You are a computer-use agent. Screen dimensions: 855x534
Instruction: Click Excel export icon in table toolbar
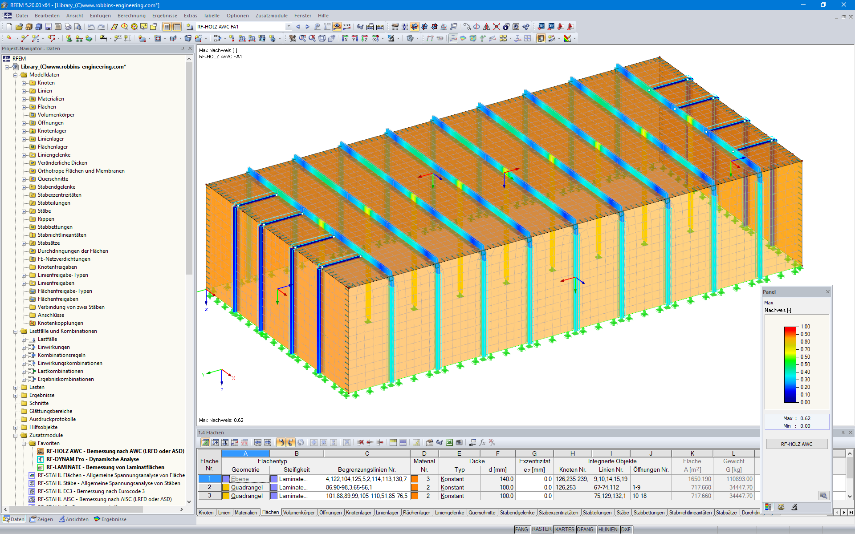[449, 442]
